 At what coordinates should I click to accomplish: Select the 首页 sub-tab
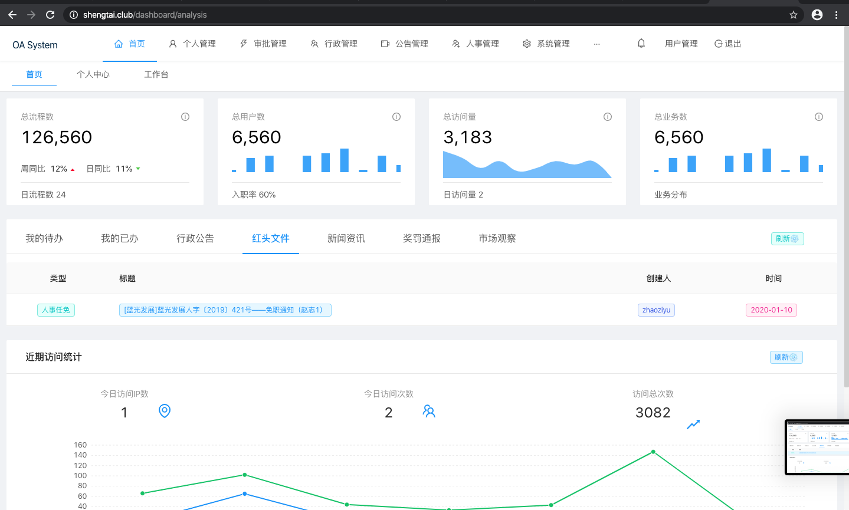tap(34, 74)
